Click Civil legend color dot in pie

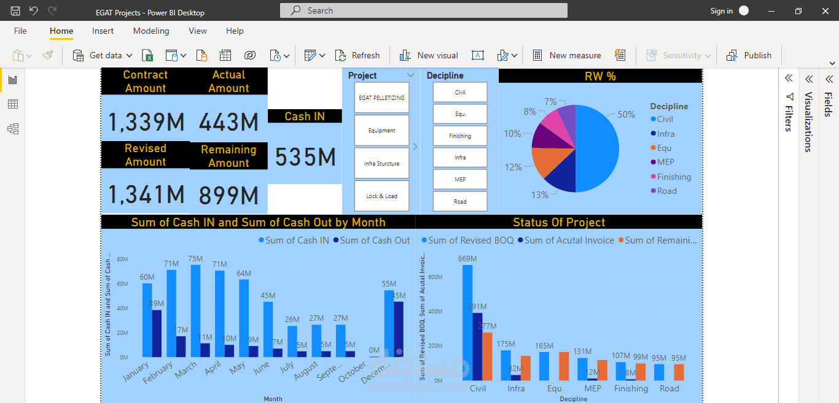653,120
